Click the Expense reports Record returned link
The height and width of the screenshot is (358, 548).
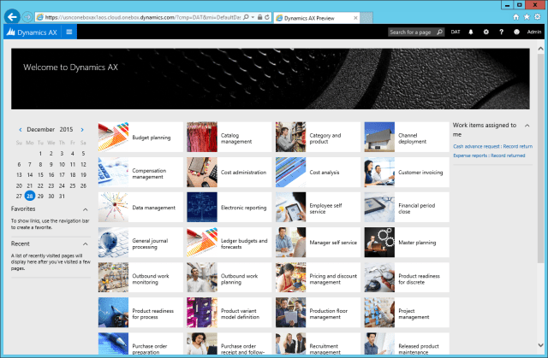(489, 156)
